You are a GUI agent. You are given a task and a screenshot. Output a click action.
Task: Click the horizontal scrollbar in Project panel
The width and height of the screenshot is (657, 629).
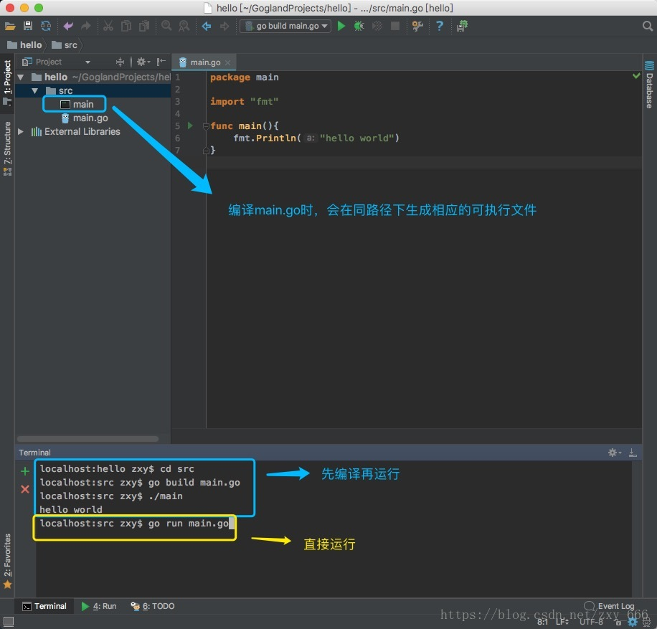[88, 439]
